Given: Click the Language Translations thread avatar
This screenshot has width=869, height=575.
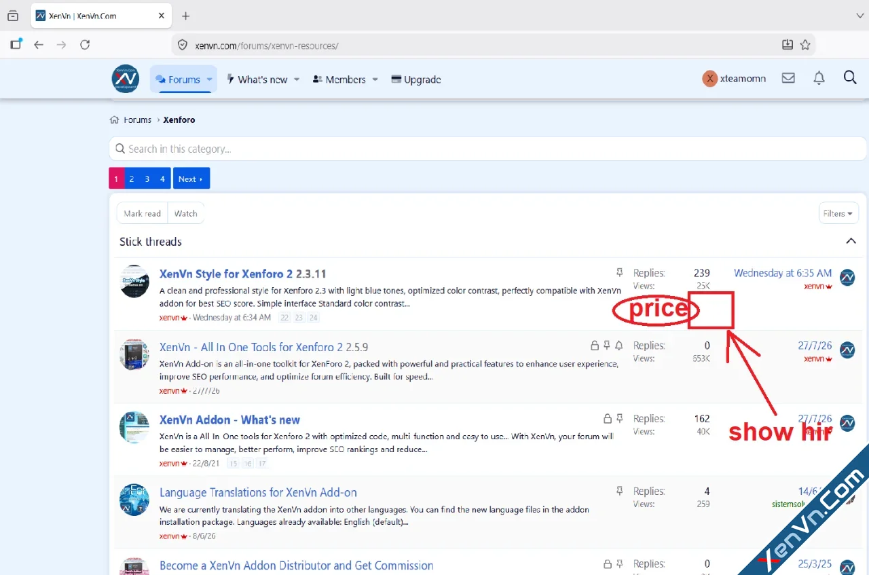Looking at the screenshot, I should coord(134,500).
